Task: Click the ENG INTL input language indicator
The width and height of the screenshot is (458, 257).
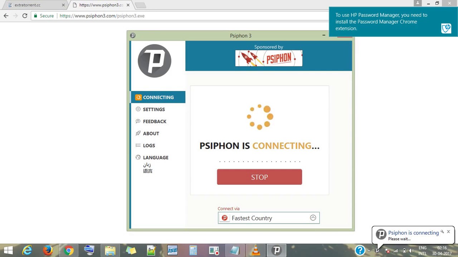Action: (x=423, y=250)
